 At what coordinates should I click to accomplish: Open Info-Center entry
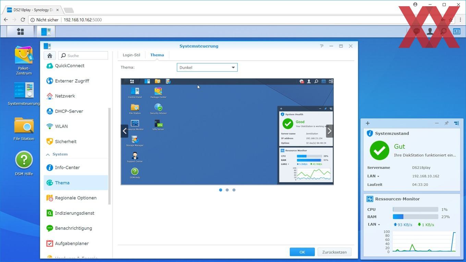click(76, 167)
